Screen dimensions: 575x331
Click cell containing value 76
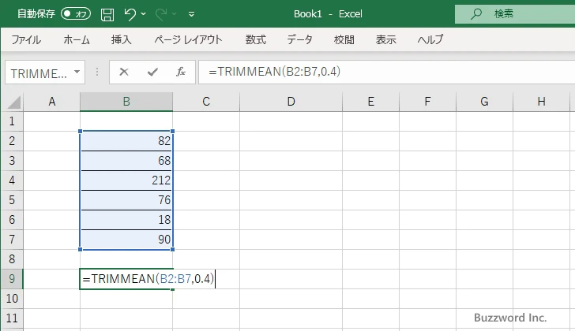pos(126,200)
